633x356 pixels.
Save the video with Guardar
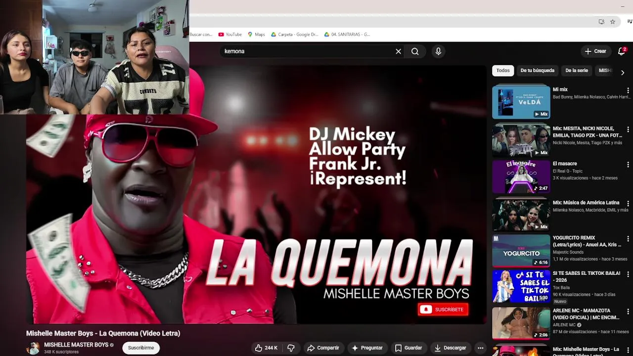[408, 348]
